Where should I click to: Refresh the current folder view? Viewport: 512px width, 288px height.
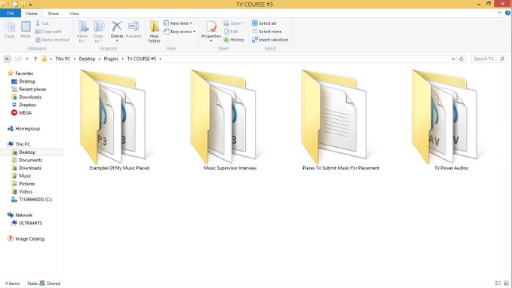pyautogui.click(x=461, y=59)
